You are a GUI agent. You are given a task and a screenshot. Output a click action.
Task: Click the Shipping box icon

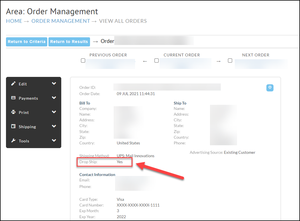[13, 126]
